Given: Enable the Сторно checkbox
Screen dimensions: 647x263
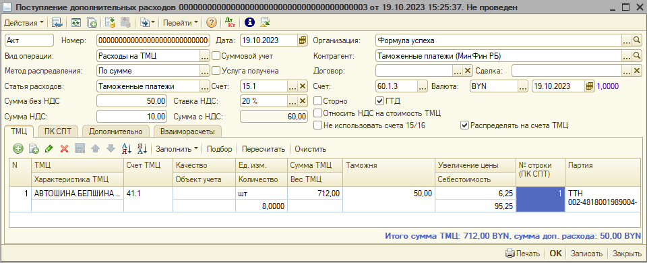Looking at the screenshot, I should [x=317, y=100].
